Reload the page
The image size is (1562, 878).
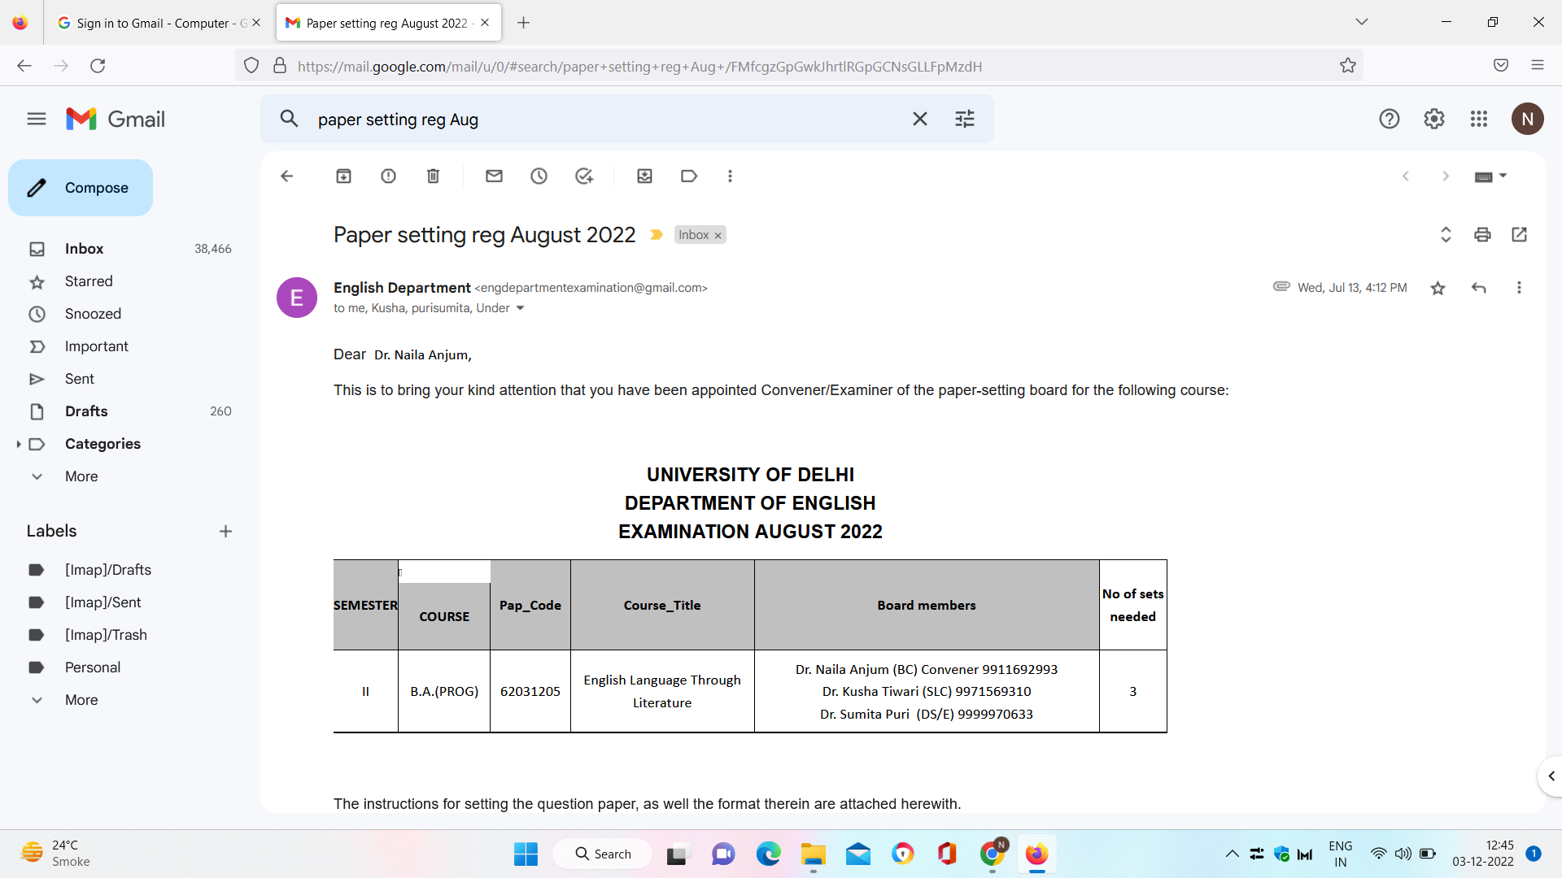[98, 66]
